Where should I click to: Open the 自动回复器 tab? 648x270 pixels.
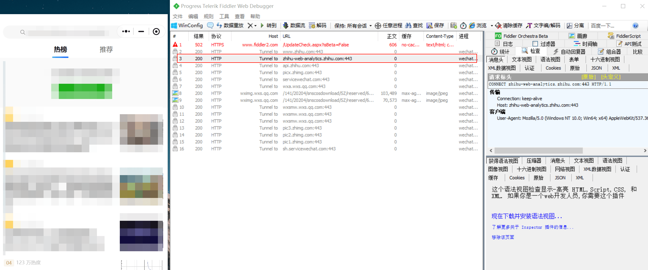coord(569,51)
